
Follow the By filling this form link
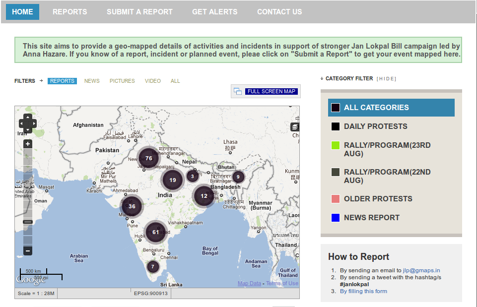pos(363,291)
